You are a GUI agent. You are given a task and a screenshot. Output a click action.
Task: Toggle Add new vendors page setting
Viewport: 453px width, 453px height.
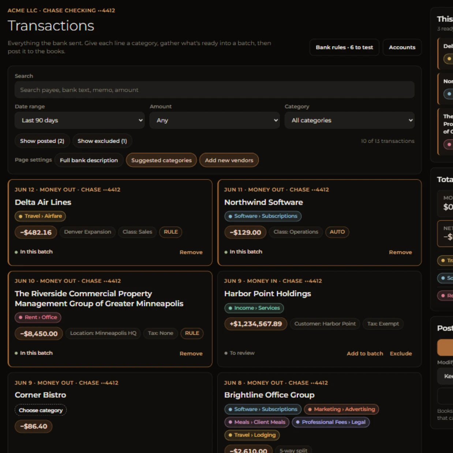pyautogui.click(x=229, y=160)
